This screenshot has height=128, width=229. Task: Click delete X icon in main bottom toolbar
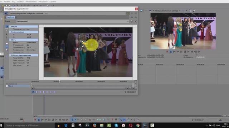(x=90, y=120)
